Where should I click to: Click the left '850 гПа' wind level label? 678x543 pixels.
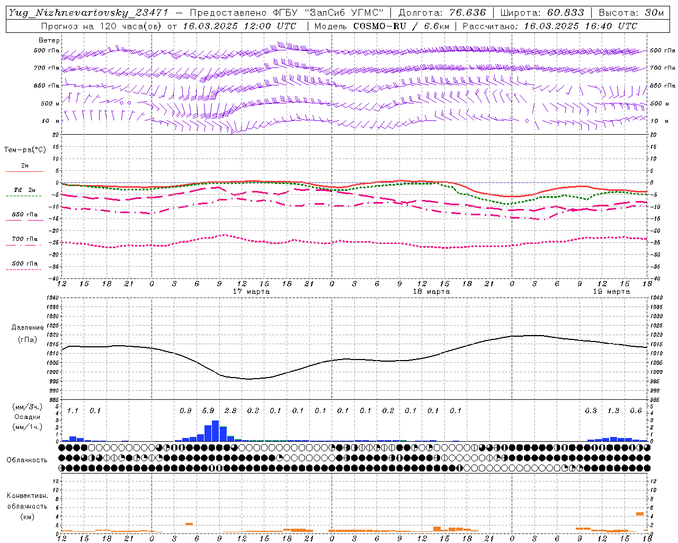coord(47,85)
